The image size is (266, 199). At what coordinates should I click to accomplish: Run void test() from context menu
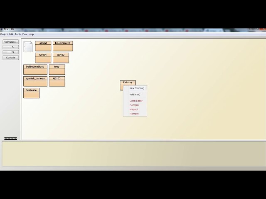pos(135,95)
